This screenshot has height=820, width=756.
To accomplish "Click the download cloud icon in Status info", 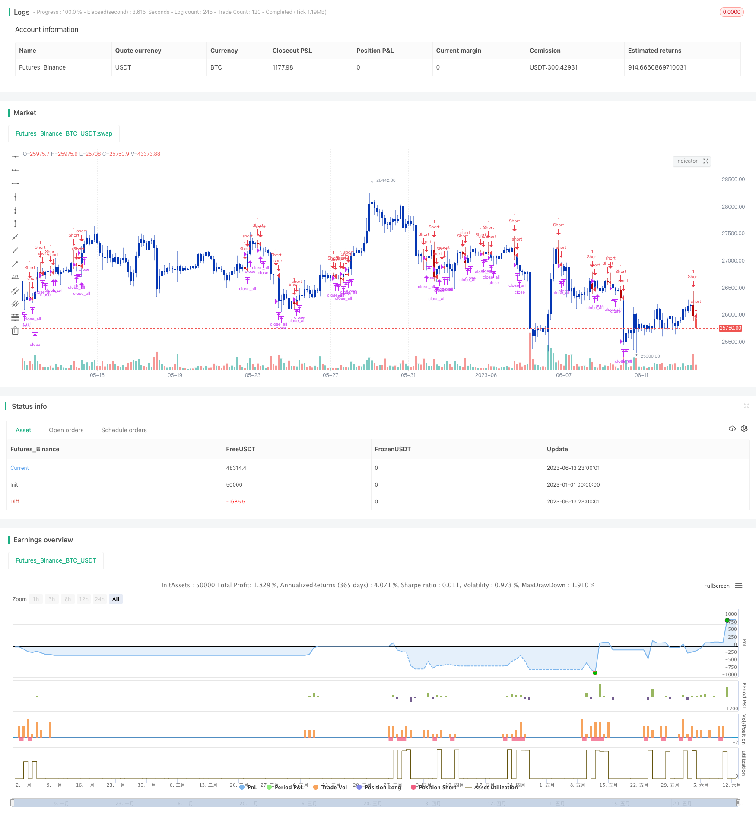I will coord(732,428).
